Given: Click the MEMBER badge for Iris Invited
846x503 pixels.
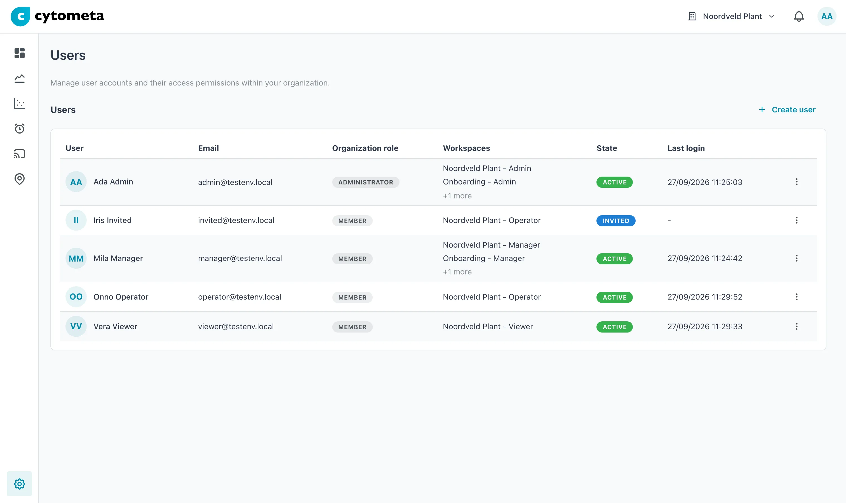Looking at the screenshot, I should [x=352, y=221].
